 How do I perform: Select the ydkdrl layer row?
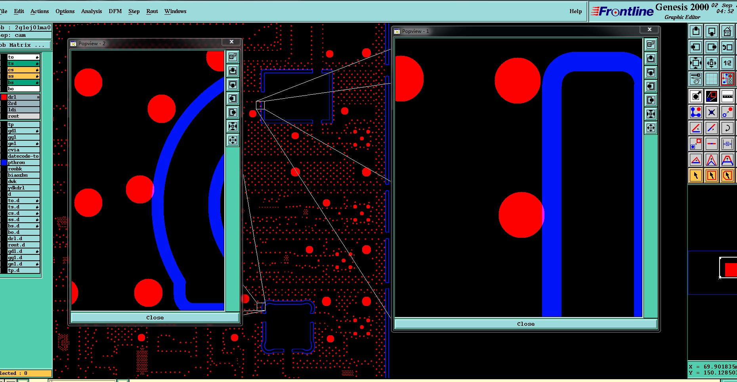tap(24, 188)
